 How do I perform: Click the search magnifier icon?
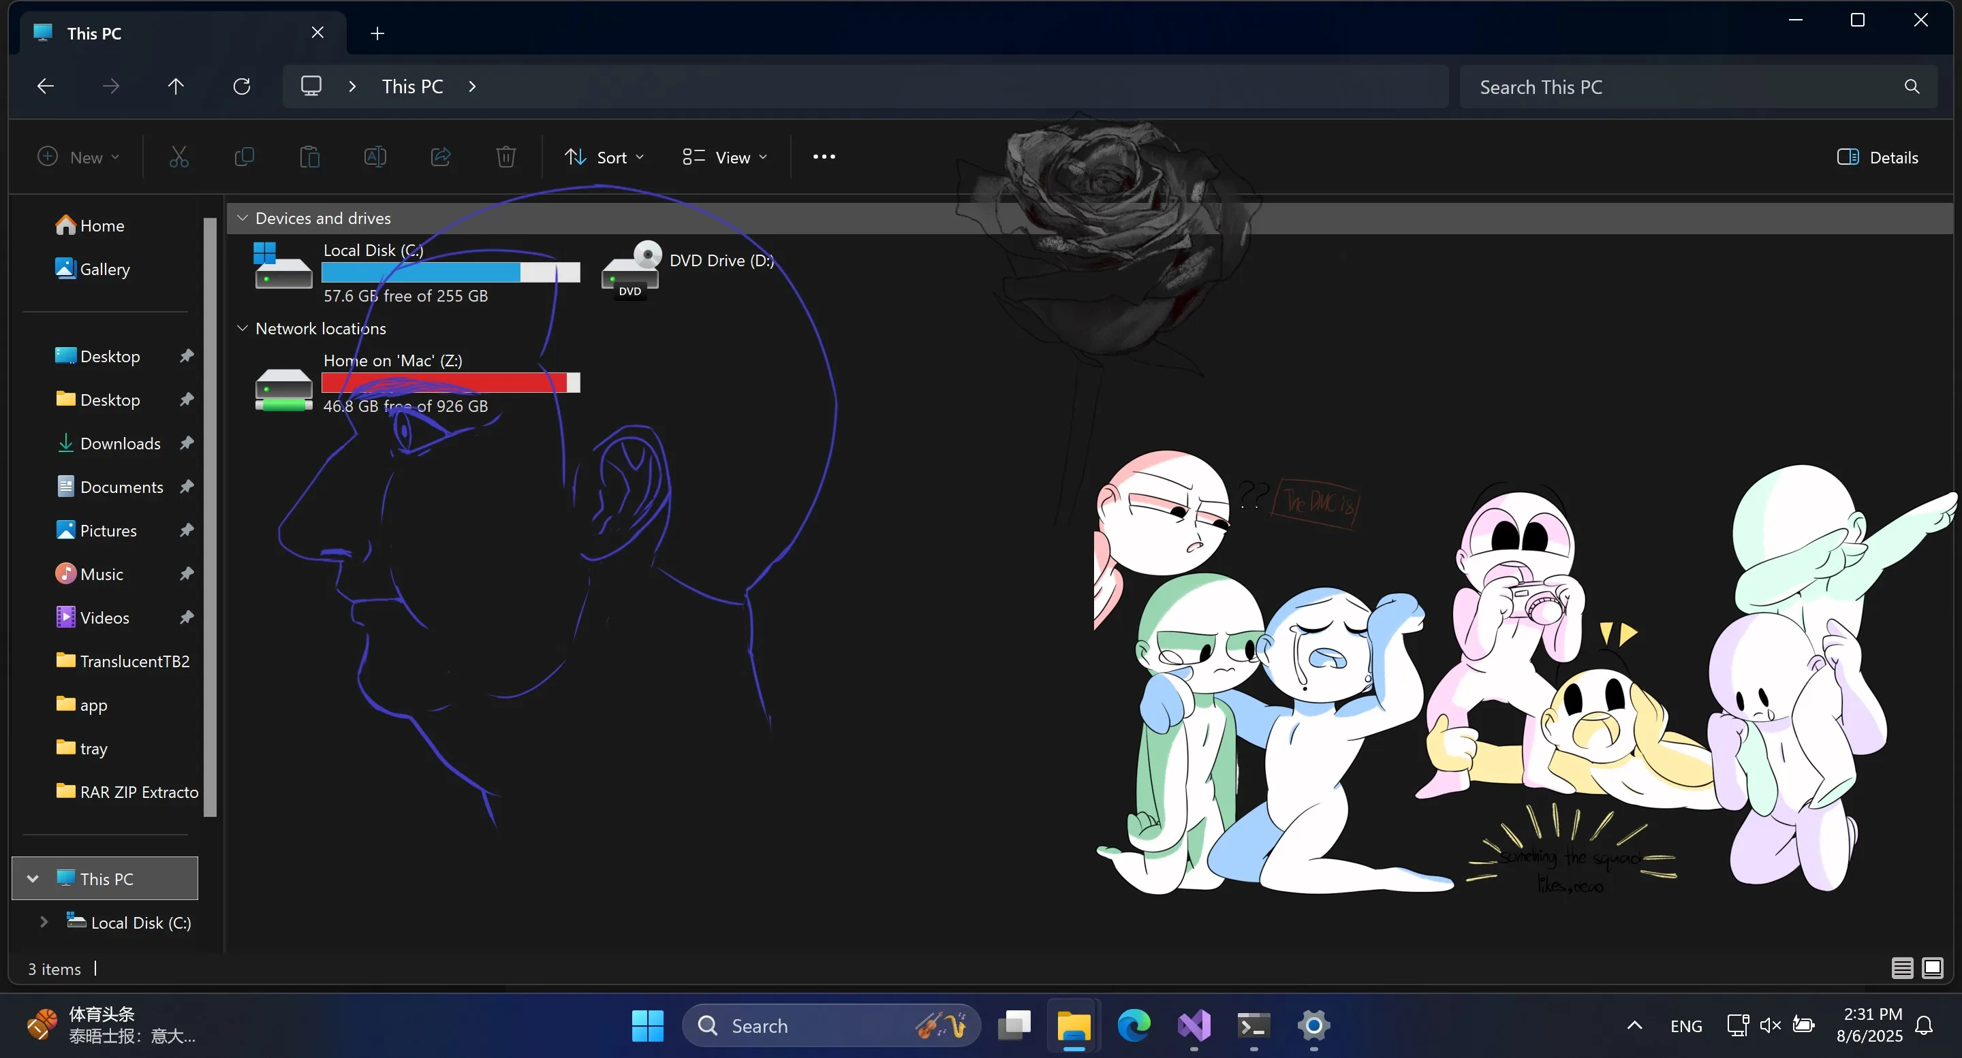1912,86
